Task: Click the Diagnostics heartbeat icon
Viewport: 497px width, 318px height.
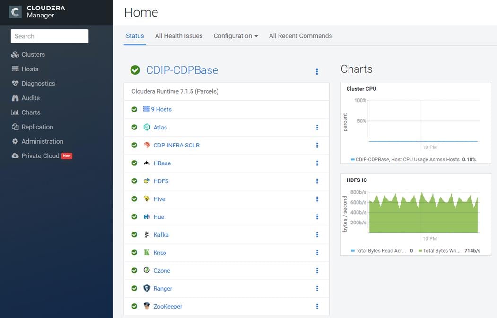Action: tap(15, 83)
